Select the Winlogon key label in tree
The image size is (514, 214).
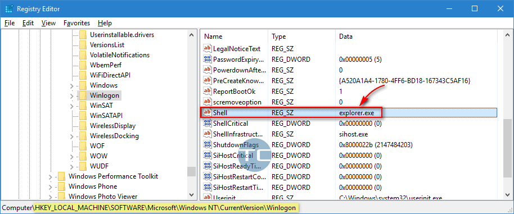click(105, 95)
